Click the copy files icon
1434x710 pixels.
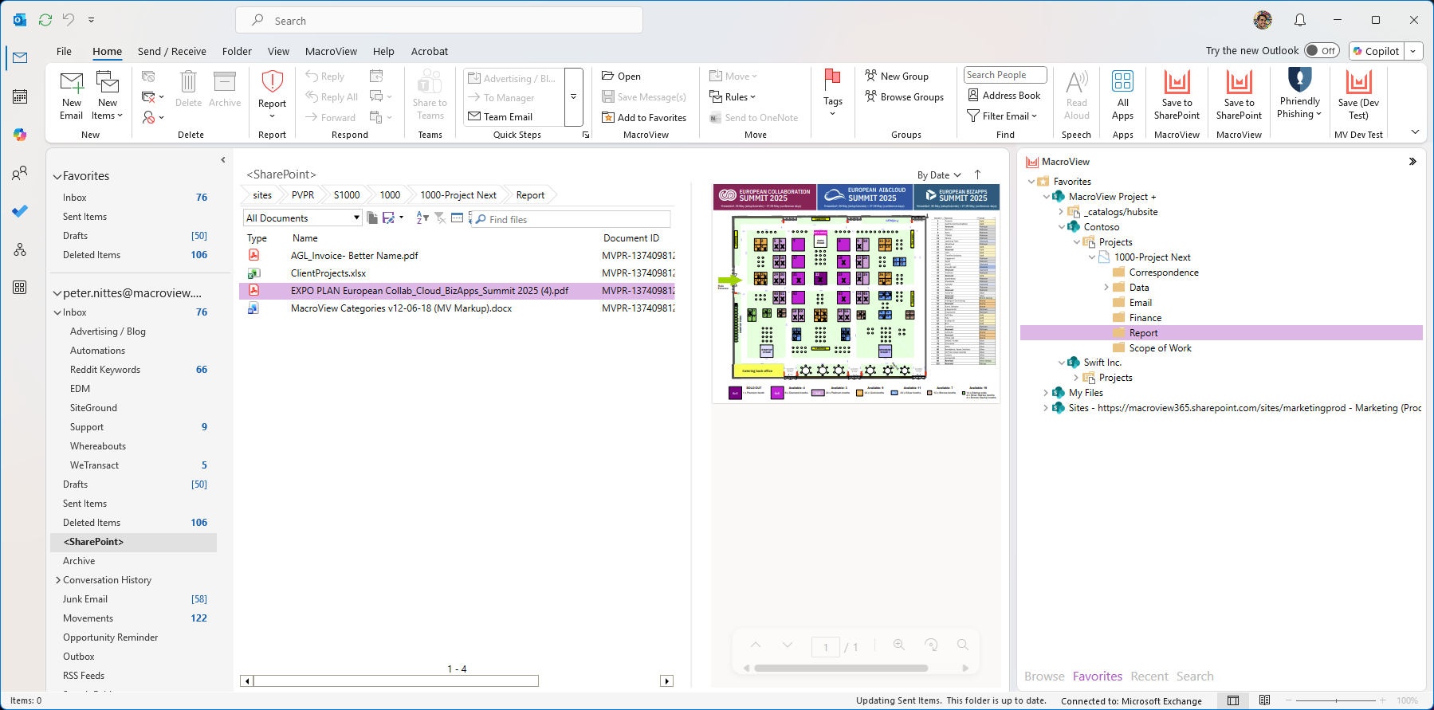(x=372, y=218)
